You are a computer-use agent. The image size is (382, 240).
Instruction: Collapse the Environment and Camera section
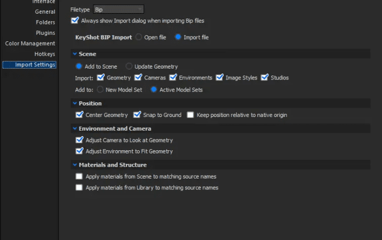point(75,128)
